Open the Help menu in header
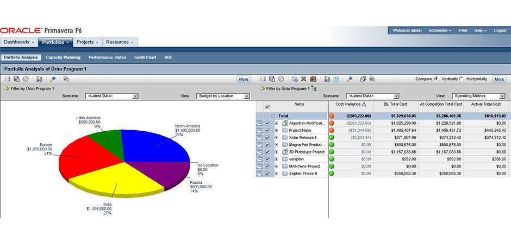This screenshot has height=244, width=511. 480,30
